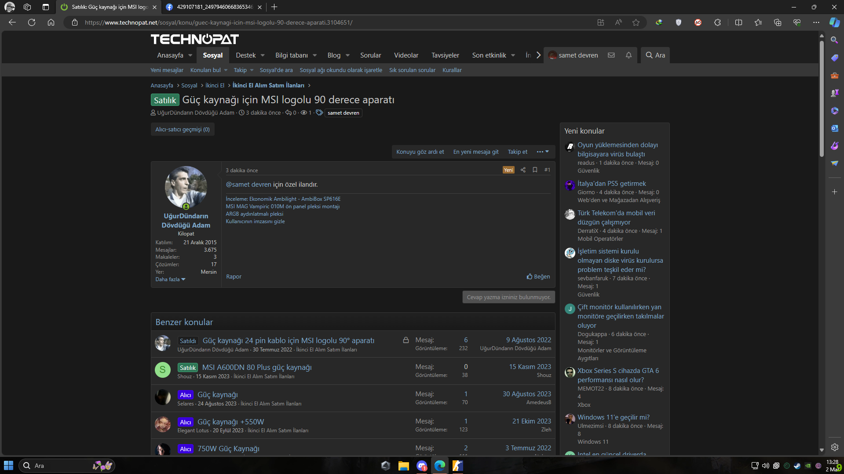The image size is (844, 474).
Task: Open the Outlook sidebar icon
Action: point(834,128)
